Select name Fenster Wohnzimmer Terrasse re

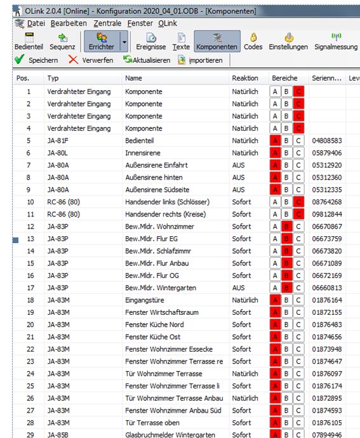[x=174, y=361]
